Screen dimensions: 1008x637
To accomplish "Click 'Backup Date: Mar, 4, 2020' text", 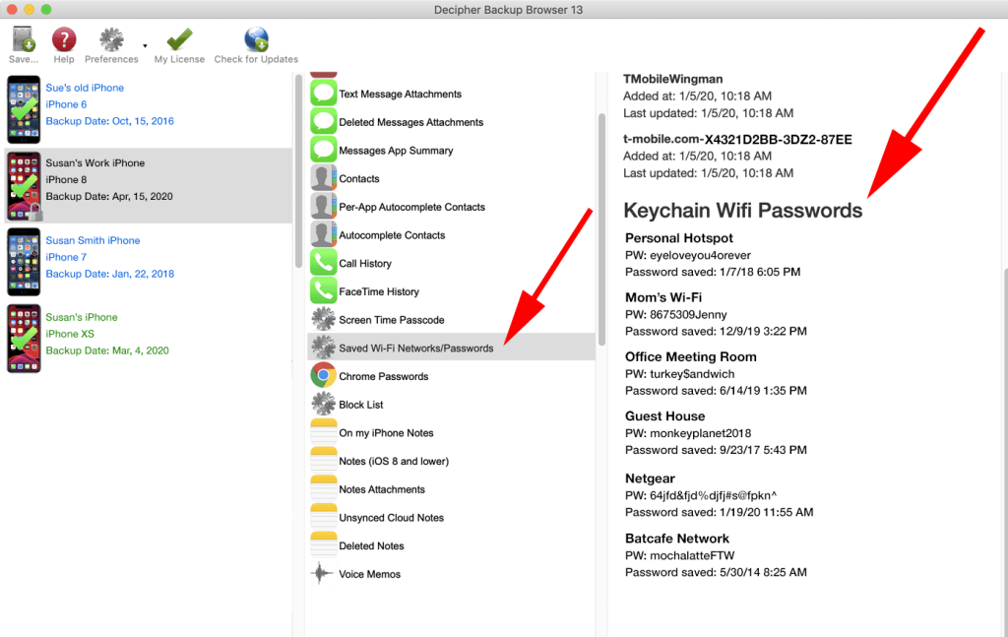I will [107, 350].
